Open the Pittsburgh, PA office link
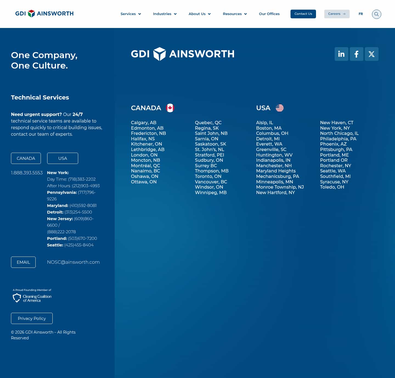 336,149
